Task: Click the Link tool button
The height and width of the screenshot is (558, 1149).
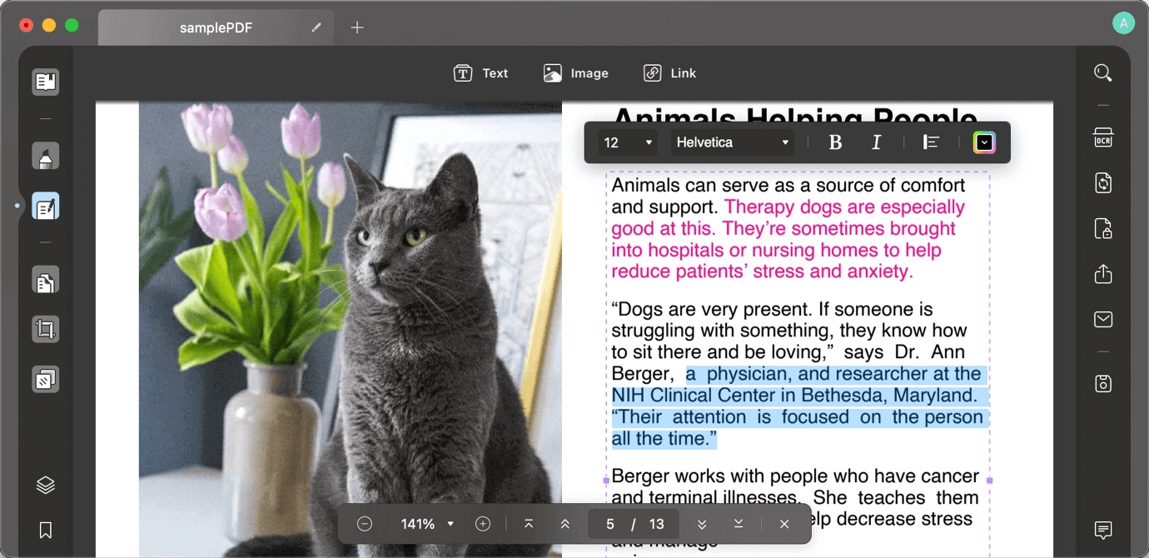Action: click(671, 72)
